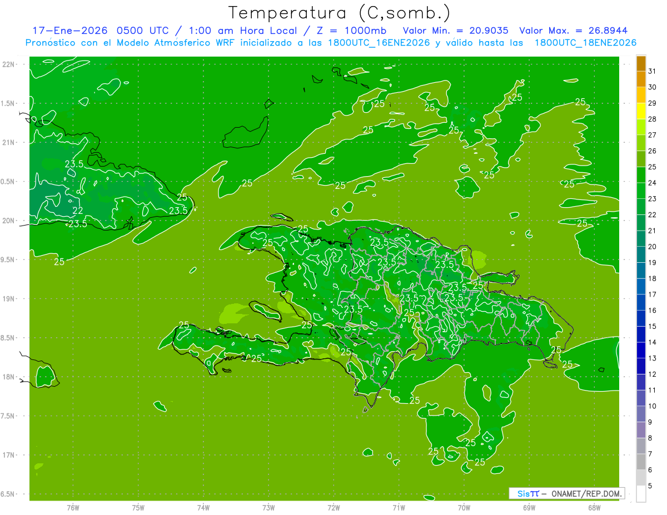Viewport: 667px width, 515px height.
Task: Click the dark blue swatch between 13 and 14
Action: click(x=641, y=350)
